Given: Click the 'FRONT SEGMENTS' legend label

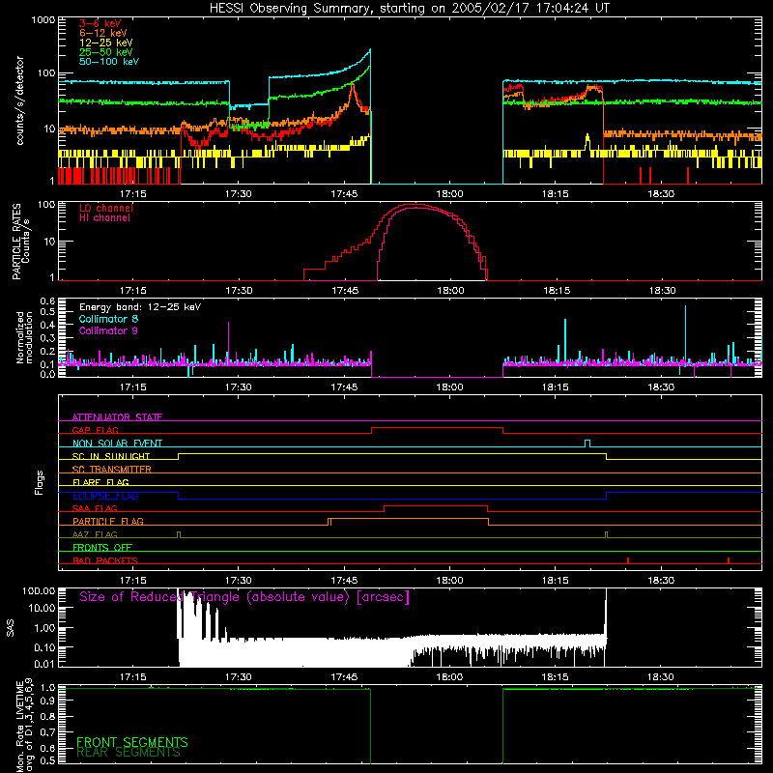Looking at the screenshot, I should coord(132,742).
